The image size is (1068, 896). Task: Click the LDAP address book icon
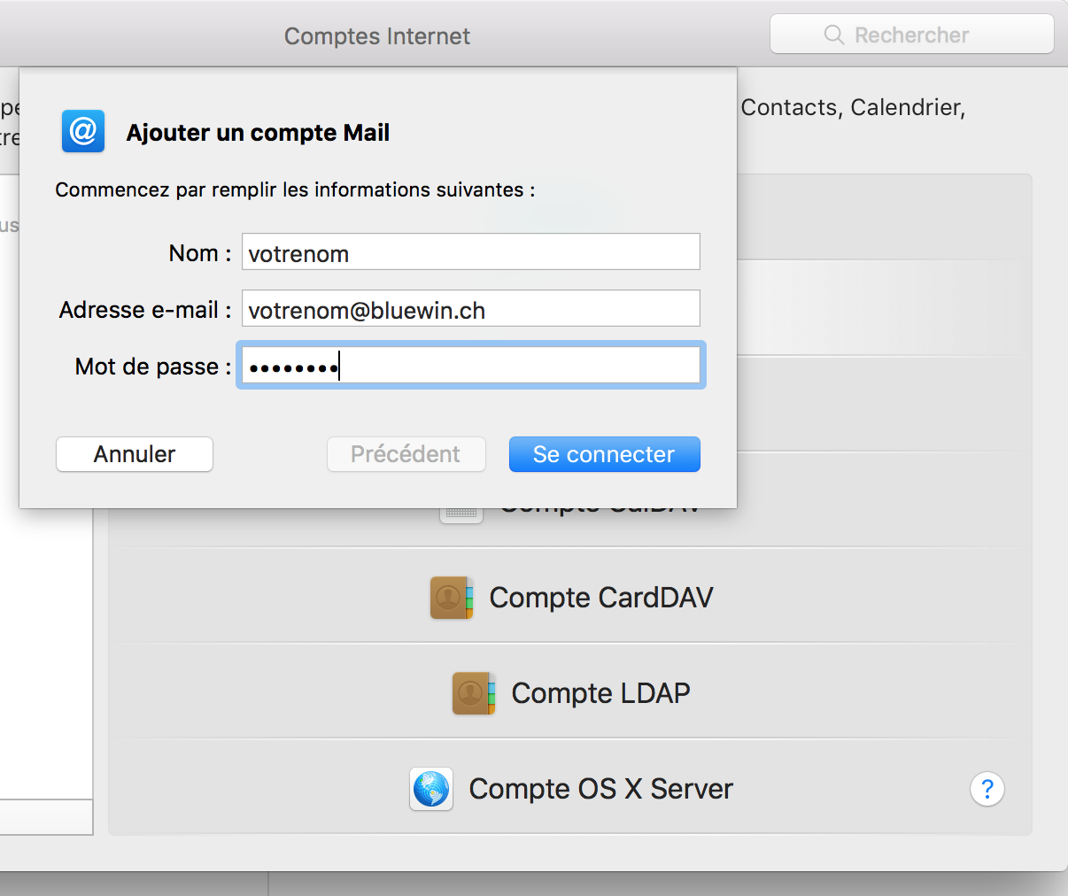click(473, 693)
